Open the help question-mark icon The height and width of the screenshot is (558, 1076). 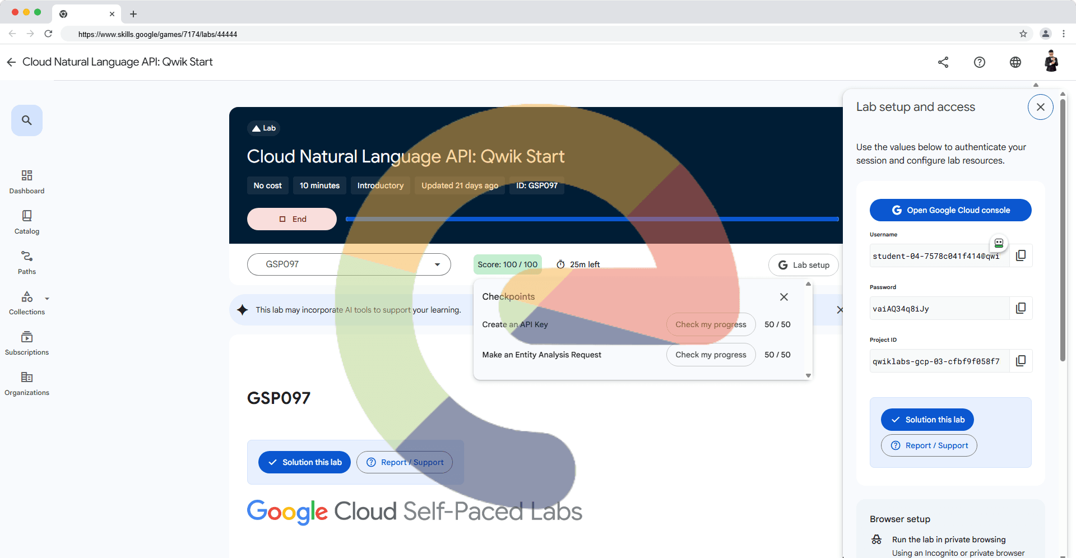[x=980, y=62]
